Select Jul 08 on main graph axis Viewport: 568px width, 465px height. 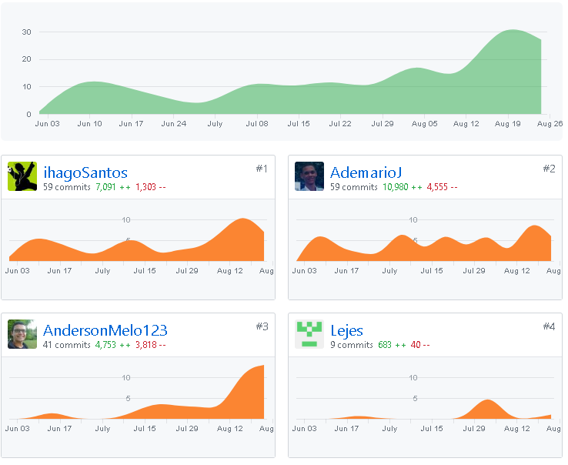tap(257, 124)
